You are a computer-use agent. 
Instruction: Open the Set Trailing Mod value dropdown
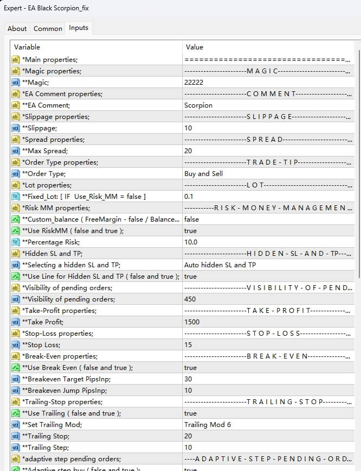[x=208, y=425]
